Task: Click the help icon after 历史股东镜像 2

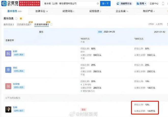Action: (51, 24)
